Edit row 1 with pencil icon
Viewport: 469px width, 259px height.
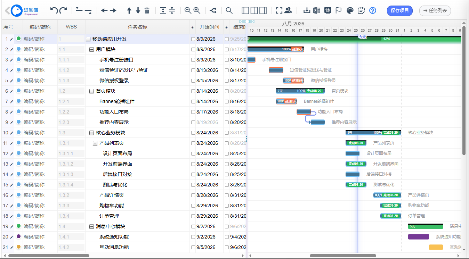point(11,39)
